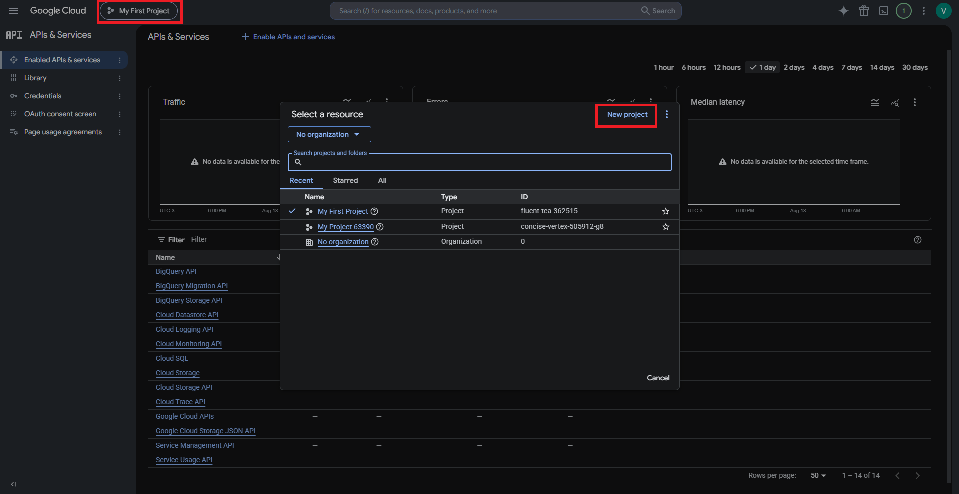Go to next page of table
This screenshot has height=494, width=959.
pos(918,476)
